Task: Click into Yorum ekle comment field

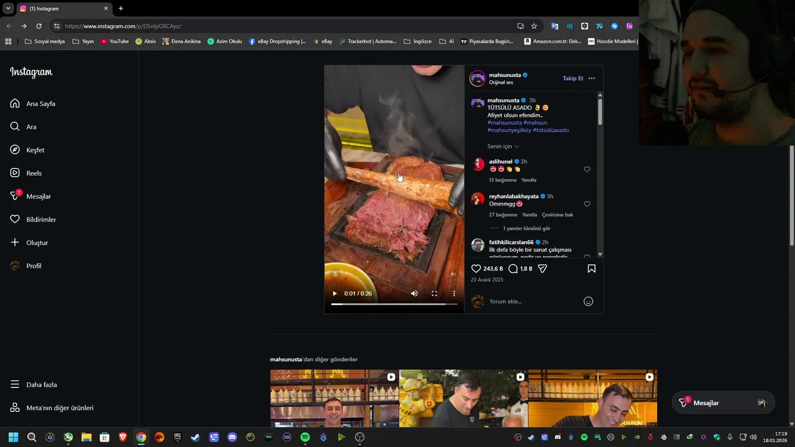Action: tap(534, 302)
